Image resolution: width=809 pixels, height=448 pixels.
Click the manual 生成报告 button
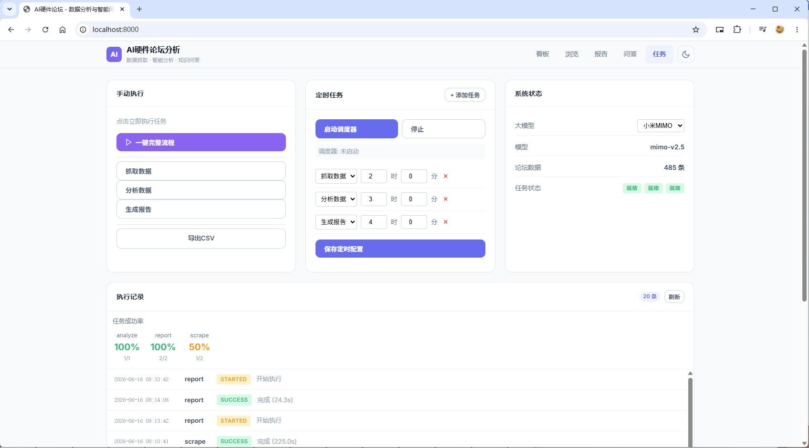[201, 209]
